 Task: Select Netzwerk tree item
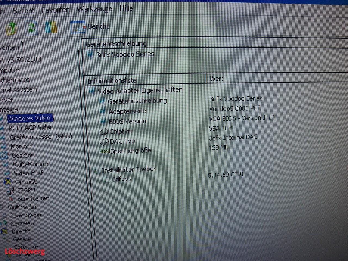coord(23,223)
